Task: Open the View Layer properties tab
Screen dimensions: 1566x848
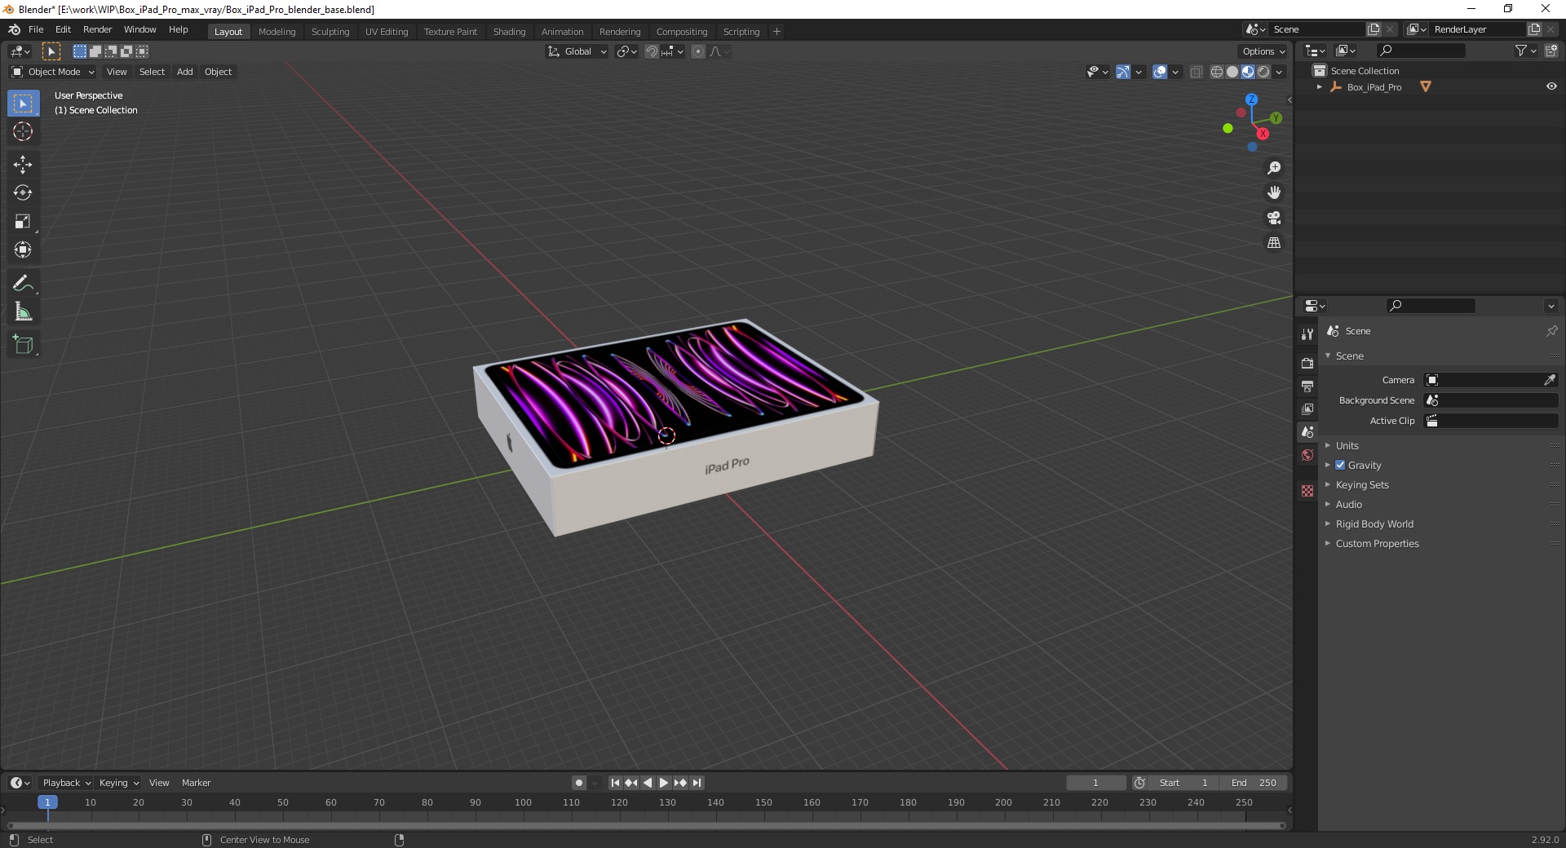Action: click(1307, 409)
